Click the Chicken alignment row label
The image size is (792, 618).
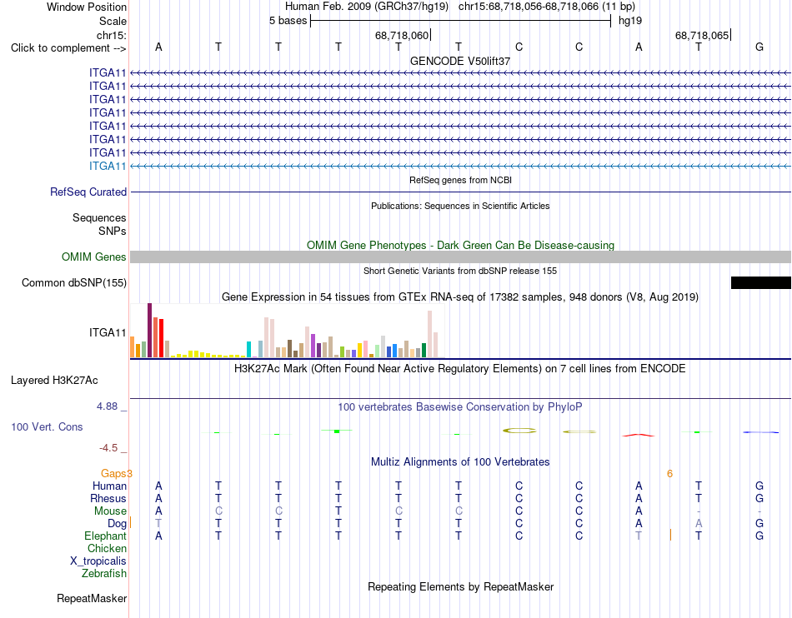107,548
